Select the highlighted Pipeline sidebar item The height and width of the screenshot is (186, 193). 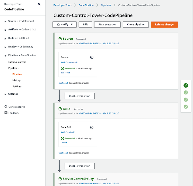[17, 74]
